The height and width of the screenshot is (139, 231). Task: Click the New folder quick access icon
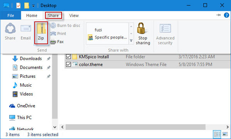(x=27, y=6)
